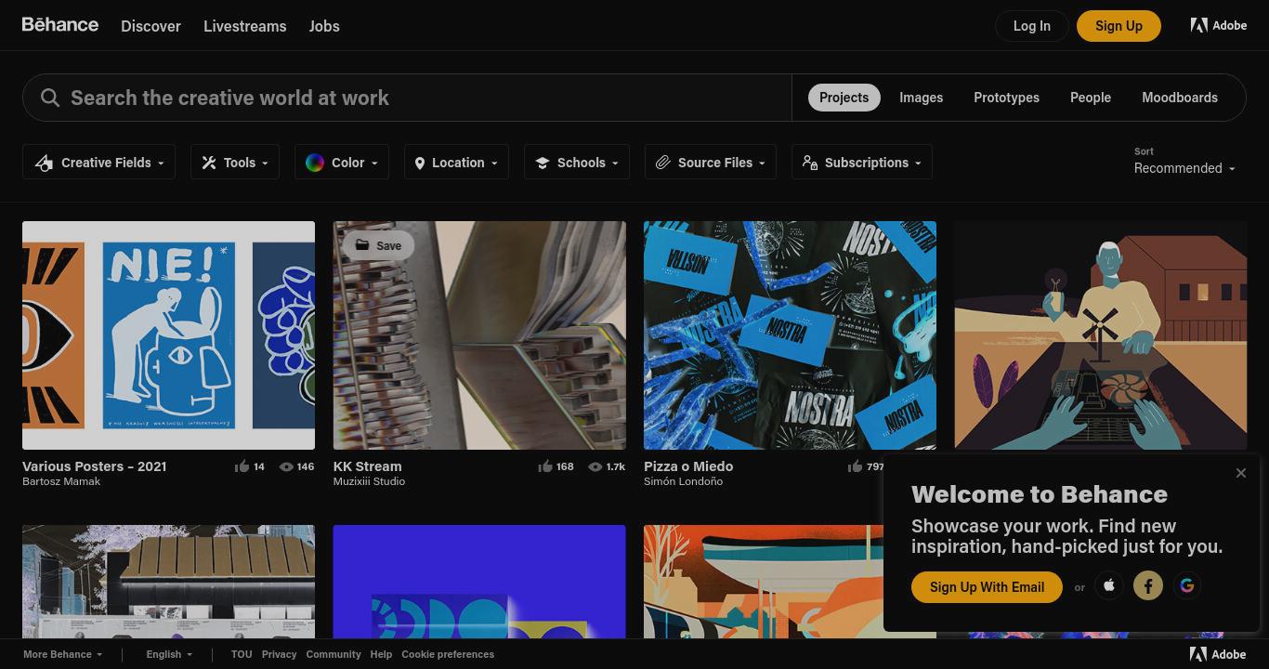1269x669 pixels.
Task: Visit Simón Londoño's profile
Action: (683, 481)
